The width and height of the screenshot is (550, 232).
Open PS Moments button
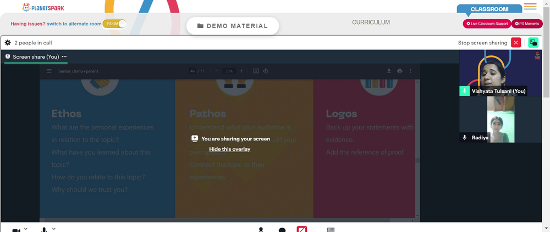pyautogui.click(x=527, y=24)
